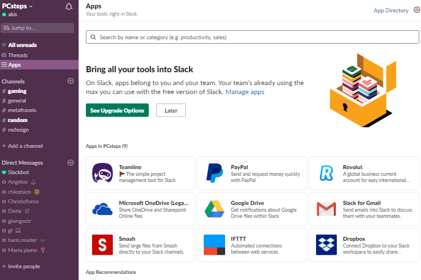Image resolution: width=421 pixels, height=280 pixels.
Task: Open the PayPal logo icon
Action: pos(214,173)
